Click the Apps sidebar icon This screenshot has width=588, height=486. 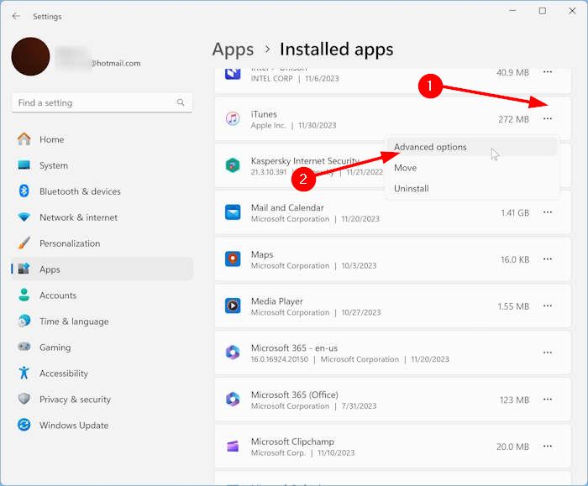pyautogui.click(x=24, y=269)
